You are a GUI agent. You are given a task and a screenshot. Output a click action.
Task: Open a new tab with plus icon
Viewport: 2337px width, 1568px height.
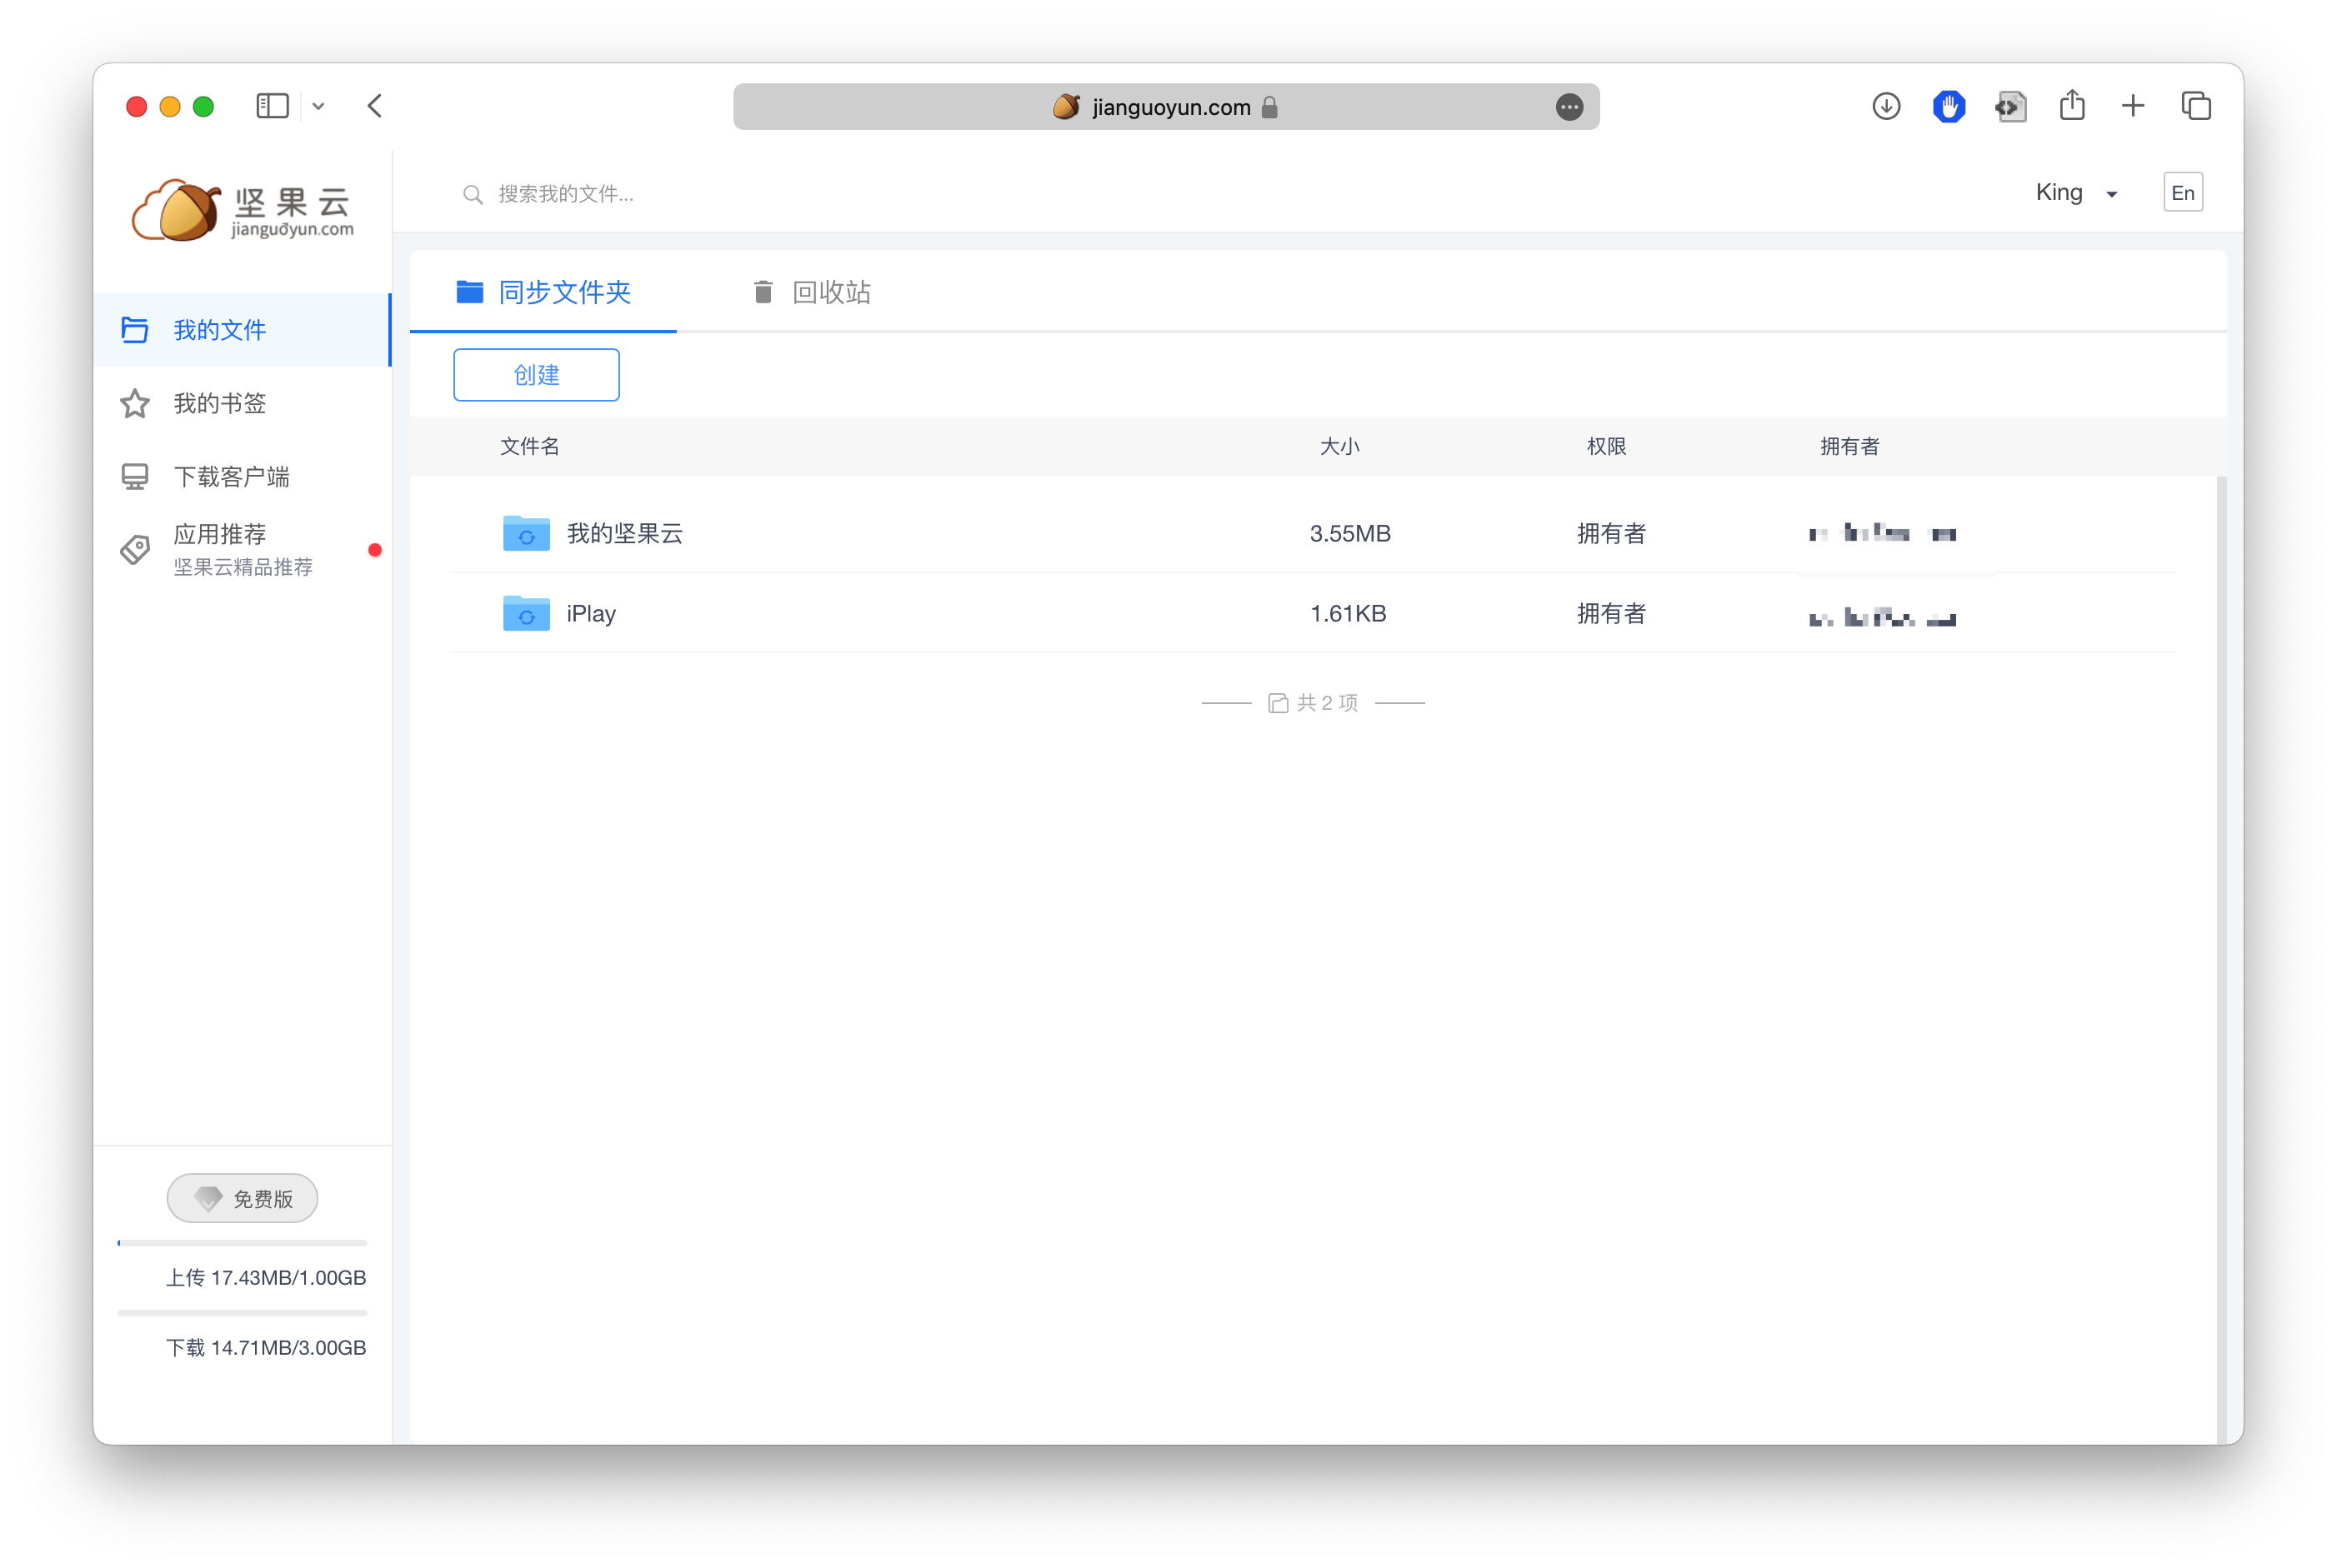(2133, 106)
